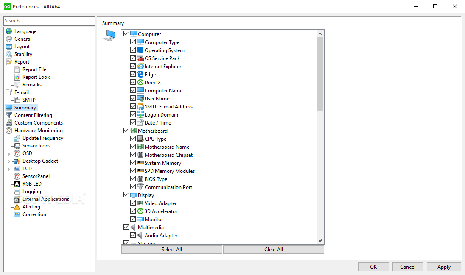The height and width of the screenshot is (275, 465).
Task: Click the RGB LED icon
Action: pyautogui.click(x=17, y=184)
